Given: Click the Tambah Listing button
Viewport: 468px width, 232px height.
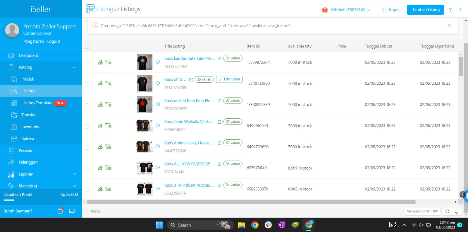Looking at the screenshot, I should point(426,10).
